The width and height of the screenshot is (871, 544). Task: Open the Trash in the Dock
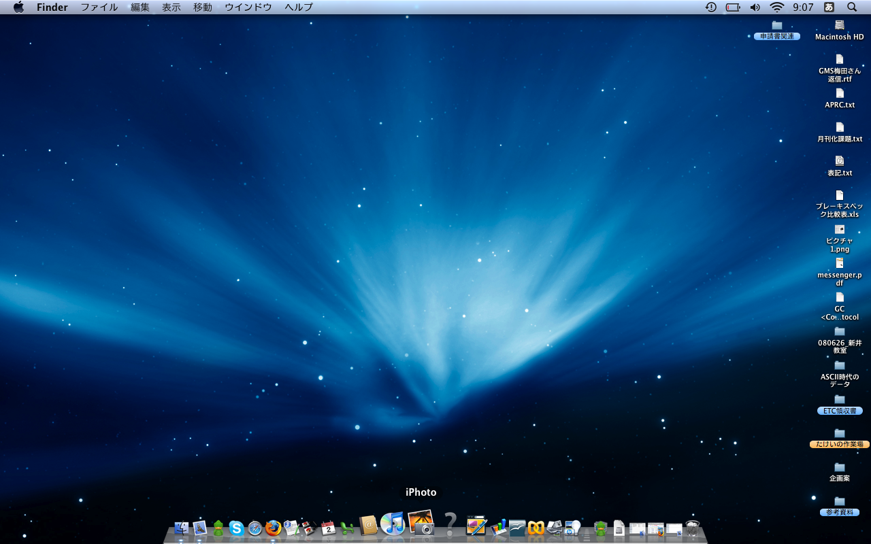click(x=693, y=528)
